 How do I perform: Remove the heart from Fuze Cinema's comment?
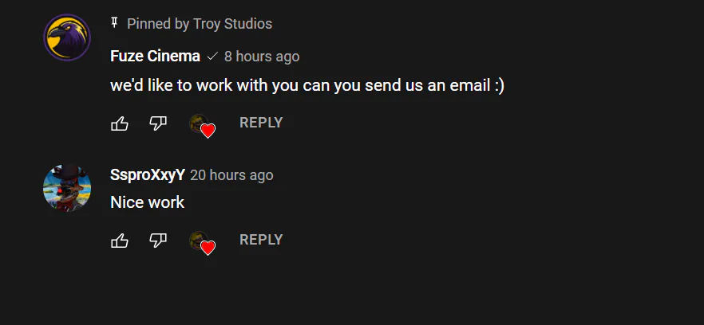202,126
